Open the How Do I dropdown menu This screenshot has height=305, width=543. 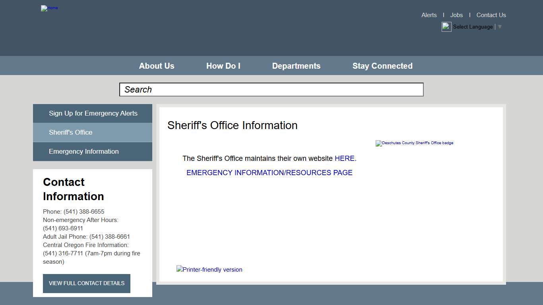click(223, 66)
